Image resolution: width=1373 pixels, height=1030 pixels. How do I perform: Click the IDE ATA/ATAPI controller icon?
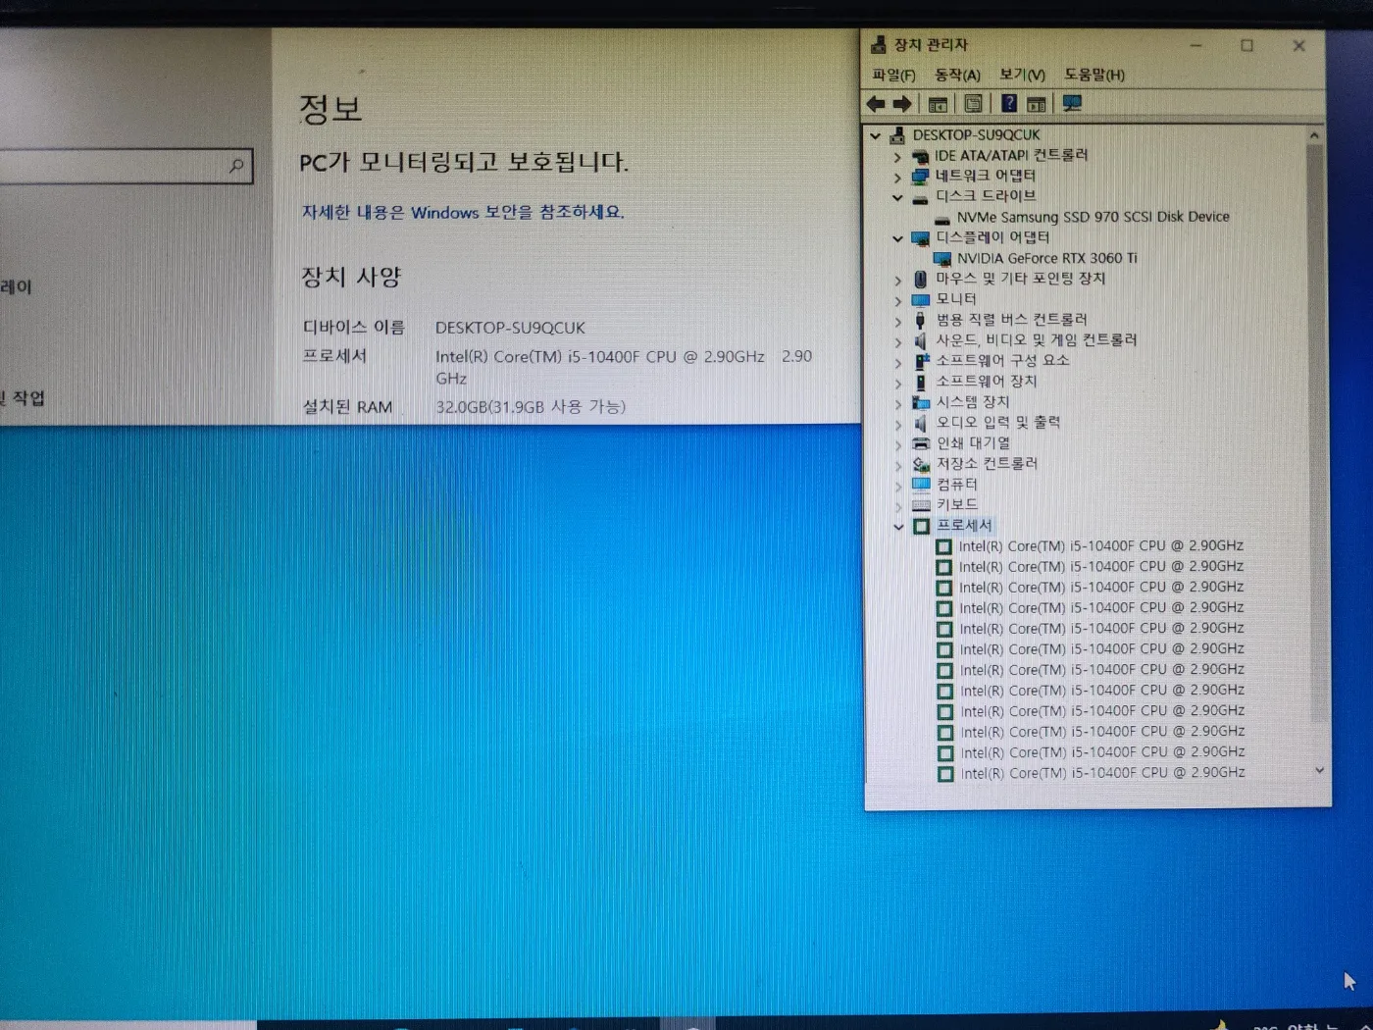coord(920,156)
